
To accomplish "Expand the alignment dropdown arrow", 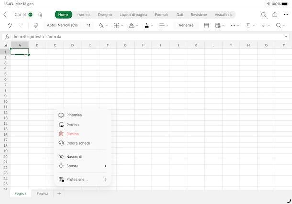I will tap(167, 26).
